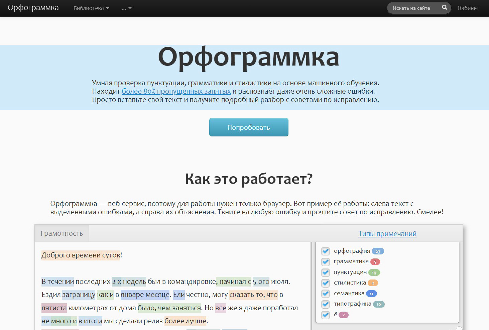Click the стилистика count badge 4
The width and height of the screenshot is (489, 330).
(x=373, y=283)
